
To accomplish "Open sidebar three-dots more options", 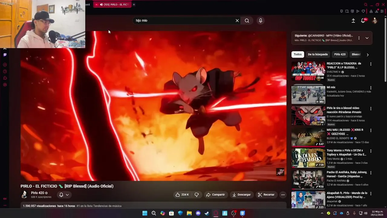I will (x=5, y=206).
